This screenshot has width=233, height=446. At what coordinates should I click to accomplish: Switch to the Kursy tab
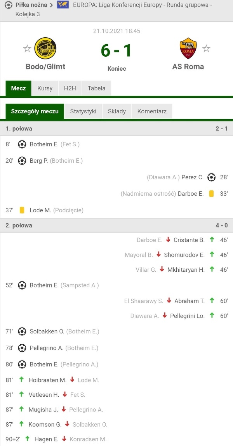pos(45,88)
